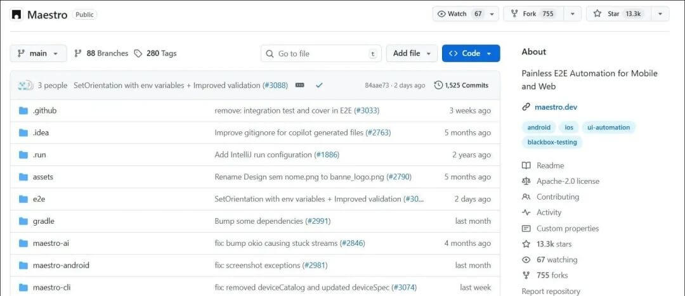
Task: Click folder icon beside maestro-android
Action: 23,266
